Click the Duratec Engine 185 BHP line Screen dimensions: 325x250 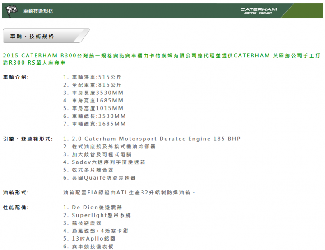tap(152, 139)
